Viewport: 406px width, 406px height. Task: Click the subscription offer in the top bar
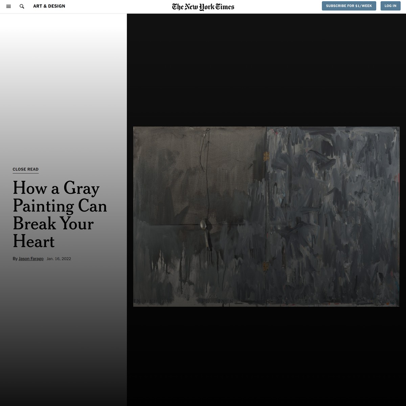(x=349, y=6)
